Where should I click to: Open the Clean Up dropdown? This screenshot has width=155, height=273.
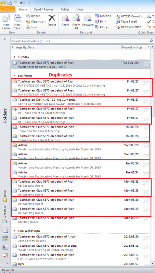tap(36, 21)
